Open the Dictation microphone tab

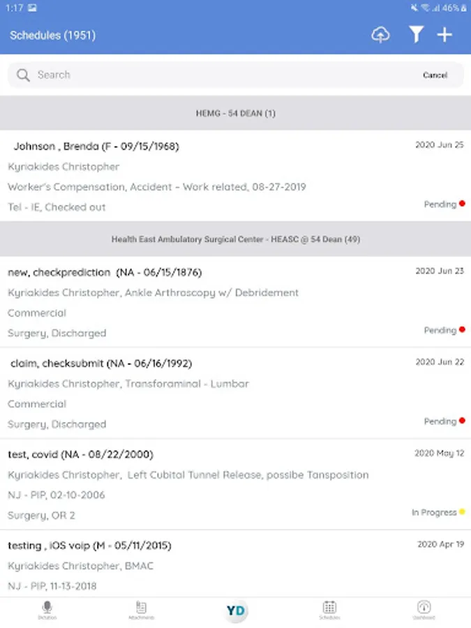pyautogui.click(x=47, y=611)
